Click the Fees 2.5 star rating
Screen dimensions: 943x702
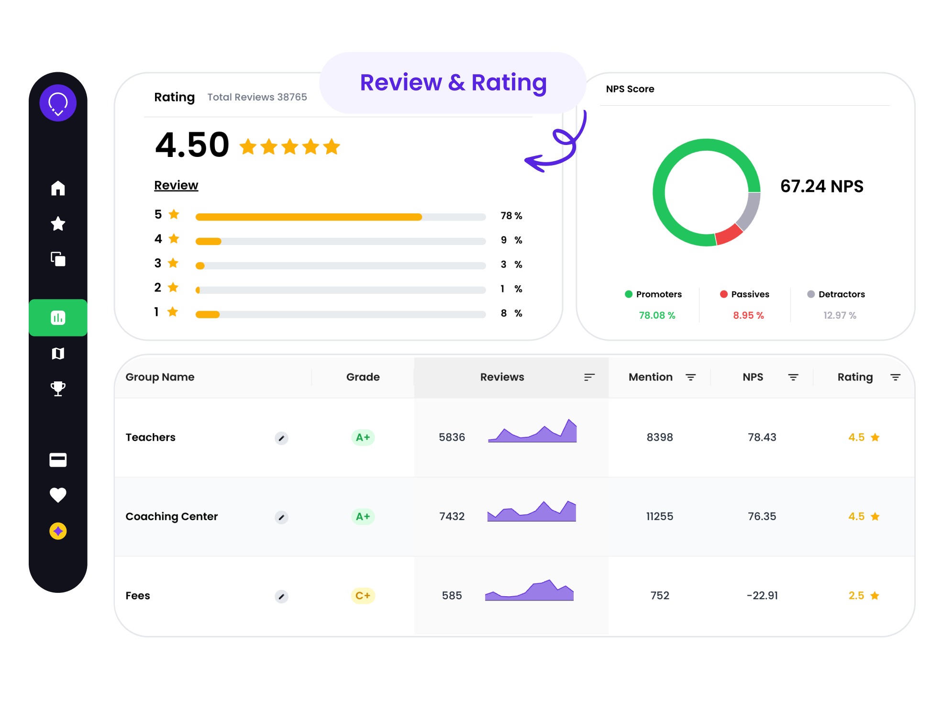[864, 596]
